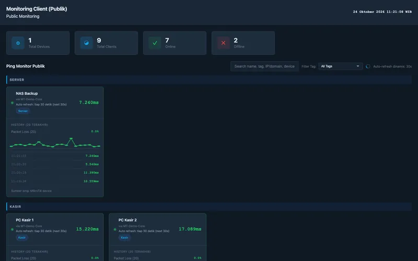Screen dimensions: 418x261
Task: Click NAS Backup Packet Loss (20) label
Action: click(x=24, y=132)
